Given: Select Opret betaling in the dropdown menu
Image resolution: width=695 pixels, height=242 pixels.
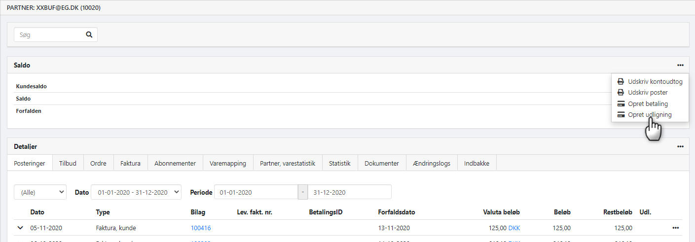Looking at the screenshot, I should point(647,104).
